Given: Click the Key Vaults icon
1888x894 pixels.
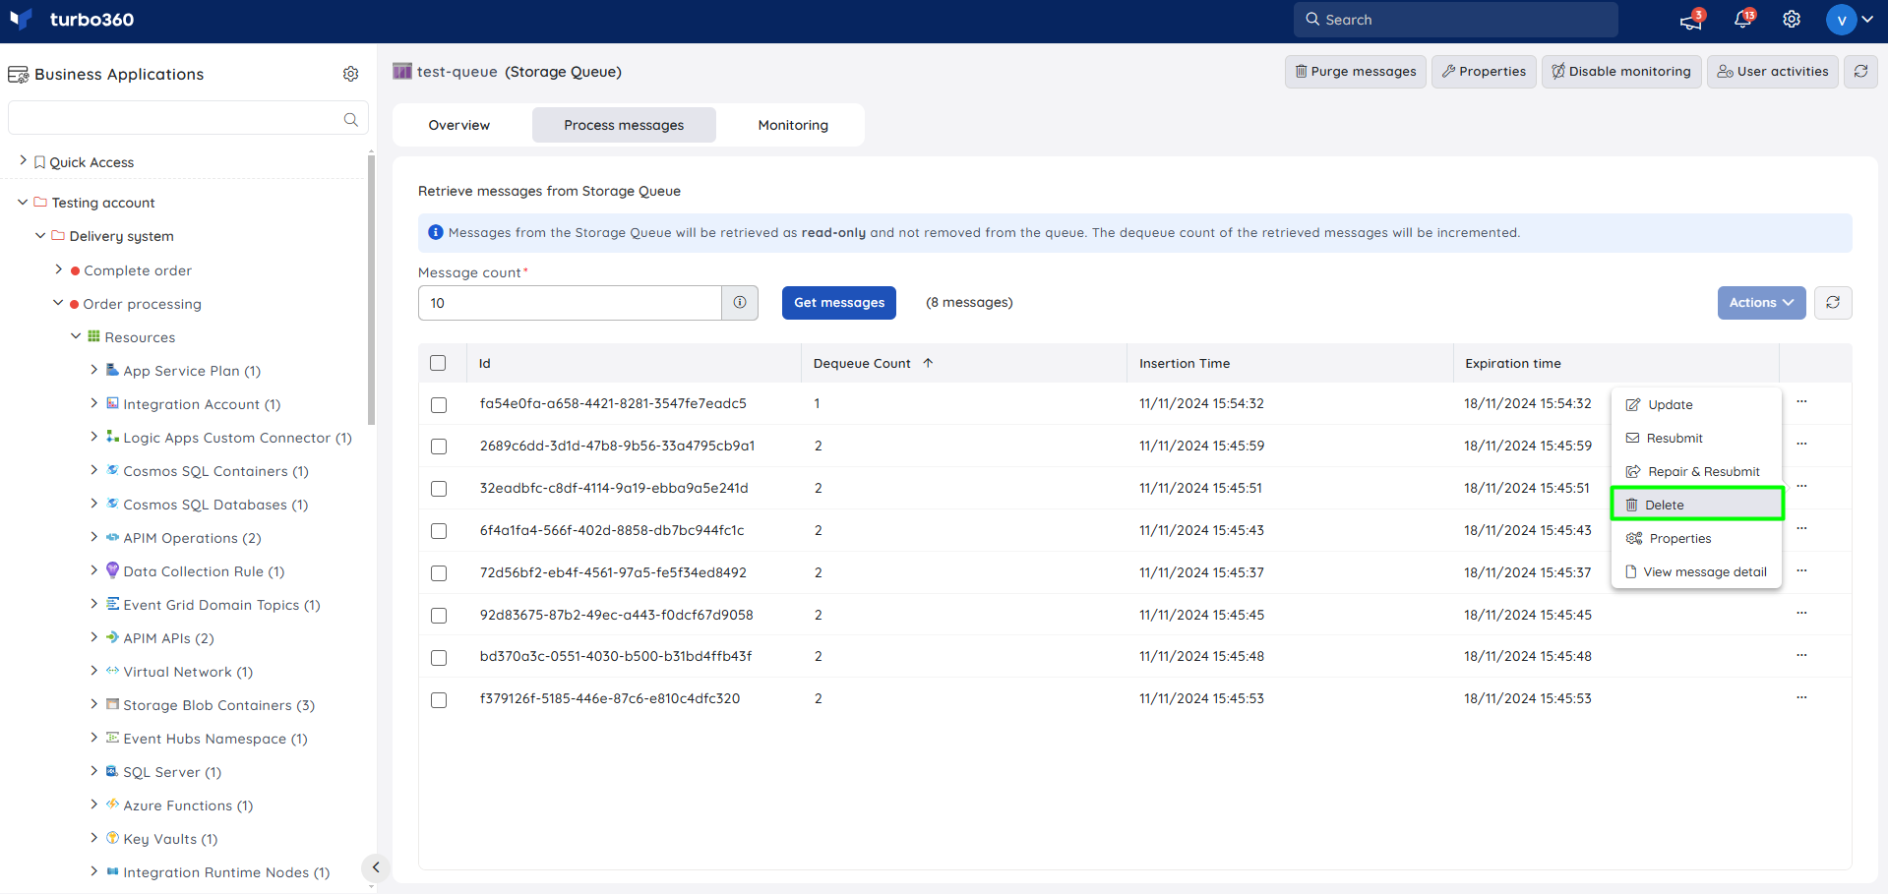Looking at the screenshot, I should 112,838.
